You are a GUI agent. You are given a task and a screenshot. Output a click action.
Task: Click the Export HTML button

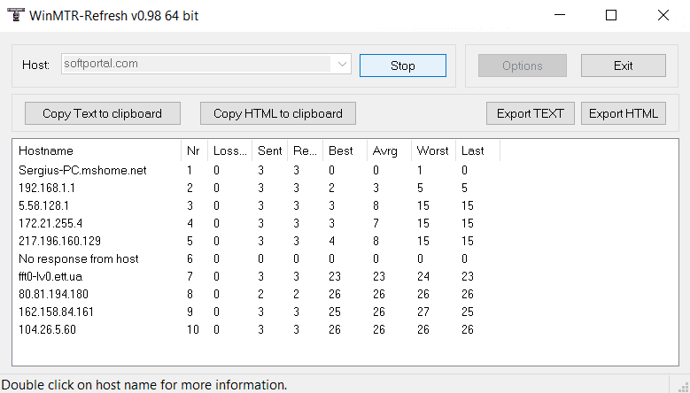(x=623, y=113)
